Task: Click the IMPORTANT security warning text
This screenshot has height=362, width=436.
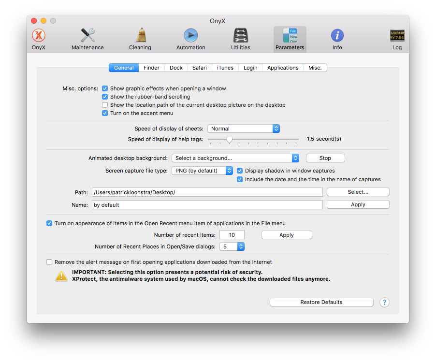Action: (201, 275)
